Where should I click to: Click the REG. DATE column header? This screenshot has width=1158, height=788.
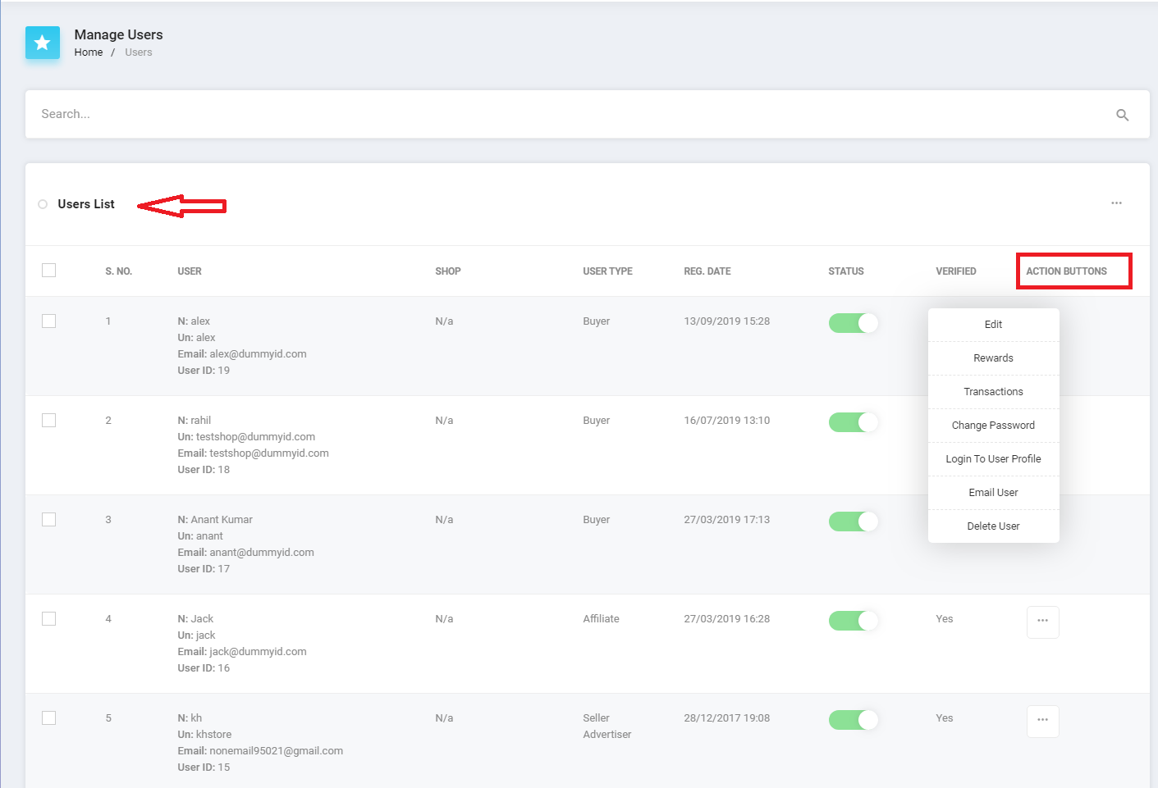pyautogui.click(x=707, y=271)
